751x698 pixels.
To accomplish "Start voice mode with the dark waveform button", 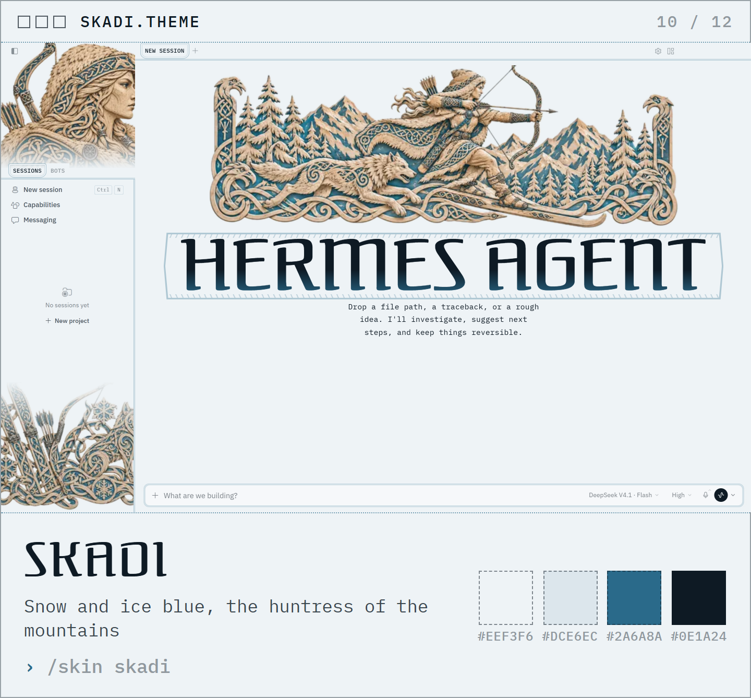I will tap(721, 495).
